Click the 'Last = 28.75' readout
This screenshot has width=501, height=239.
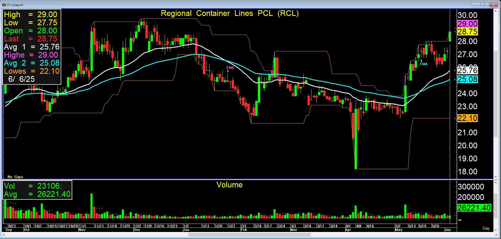tap(31, 39)
